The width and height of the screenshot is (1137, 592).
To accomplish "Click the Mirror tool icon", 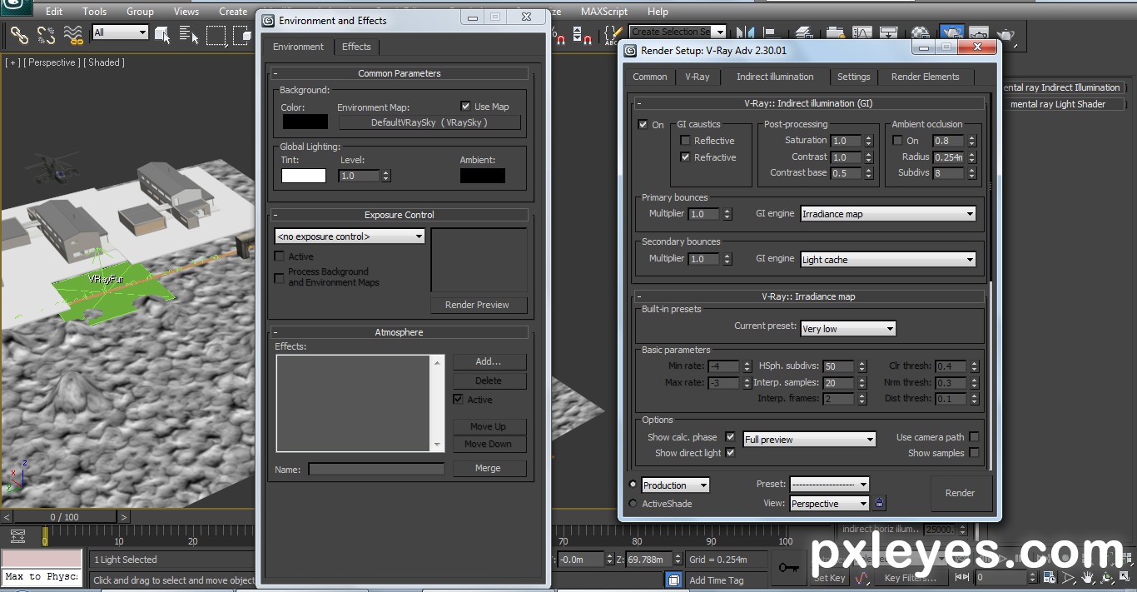I will pos(746,33).
